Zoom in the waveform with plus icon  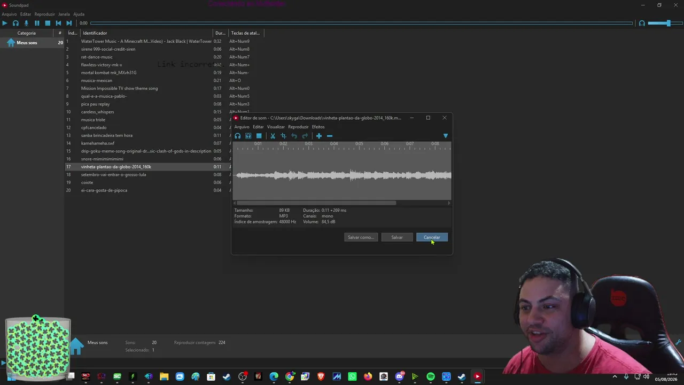point(319,136)
